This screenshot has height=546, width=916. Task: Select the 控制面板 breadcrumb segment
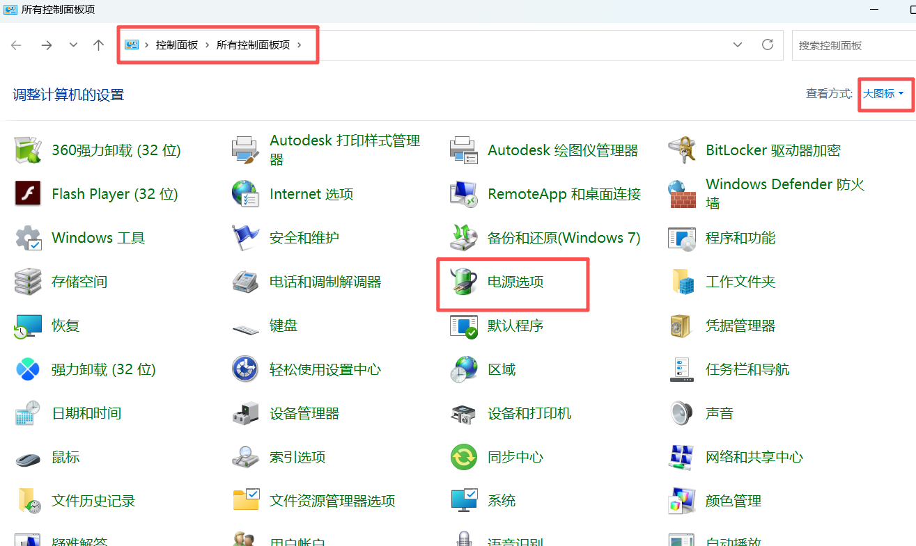coord(177,45)
